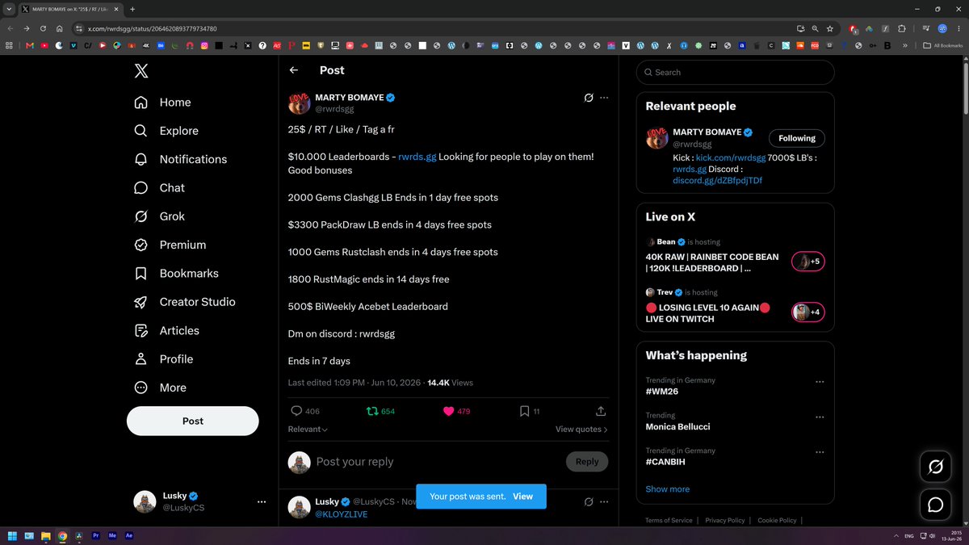The image size is (969, 545).
Task: Open Chat in the sidebar
Action: (x=159, y=187)
